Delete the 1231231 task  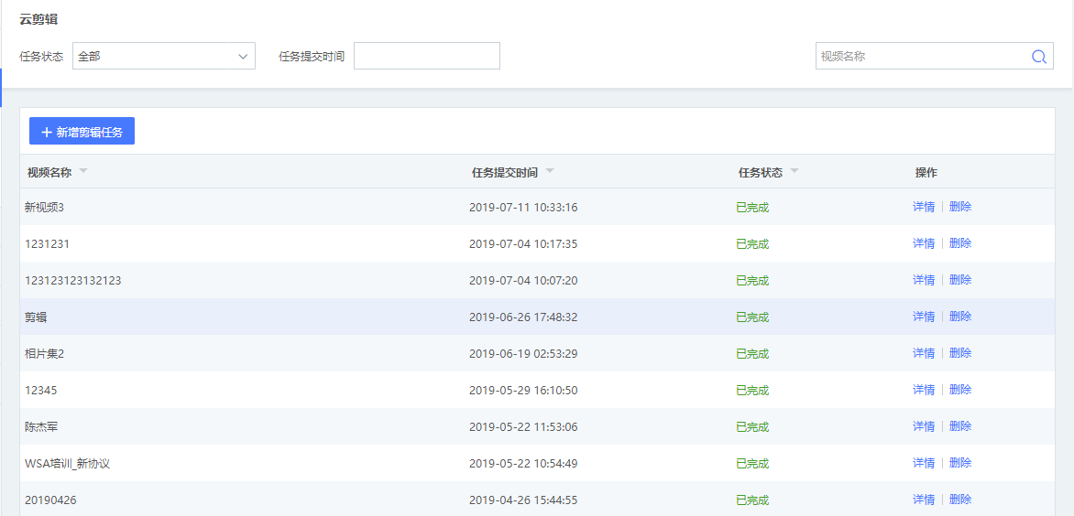pos(960,242)
